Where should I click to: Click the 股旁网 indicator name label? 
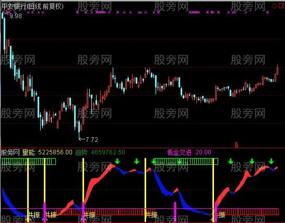10,152
